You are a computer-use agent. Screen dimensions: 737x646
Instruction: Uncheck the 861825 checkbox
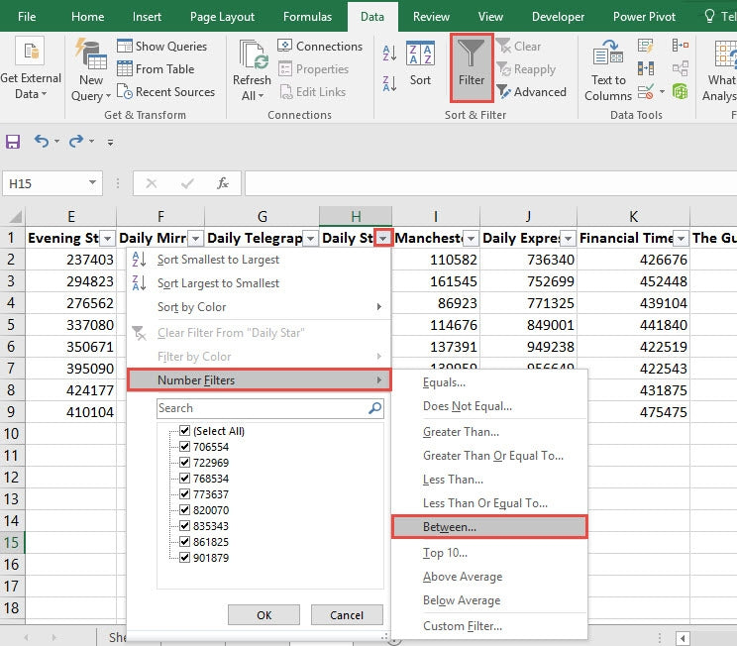[184, 542]
